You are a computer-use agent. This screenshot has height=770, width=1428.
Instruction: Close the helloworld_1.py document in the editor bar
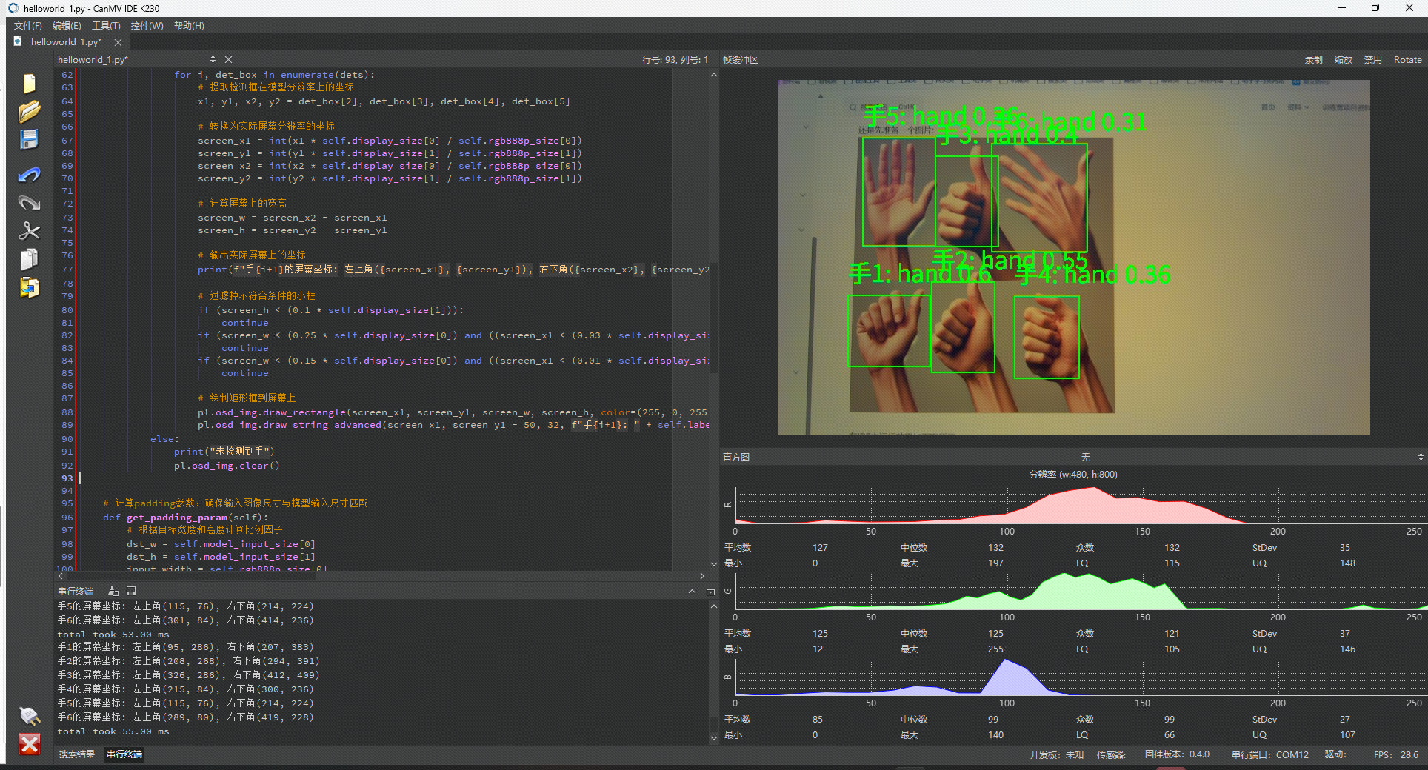click(x=228, y=59)
